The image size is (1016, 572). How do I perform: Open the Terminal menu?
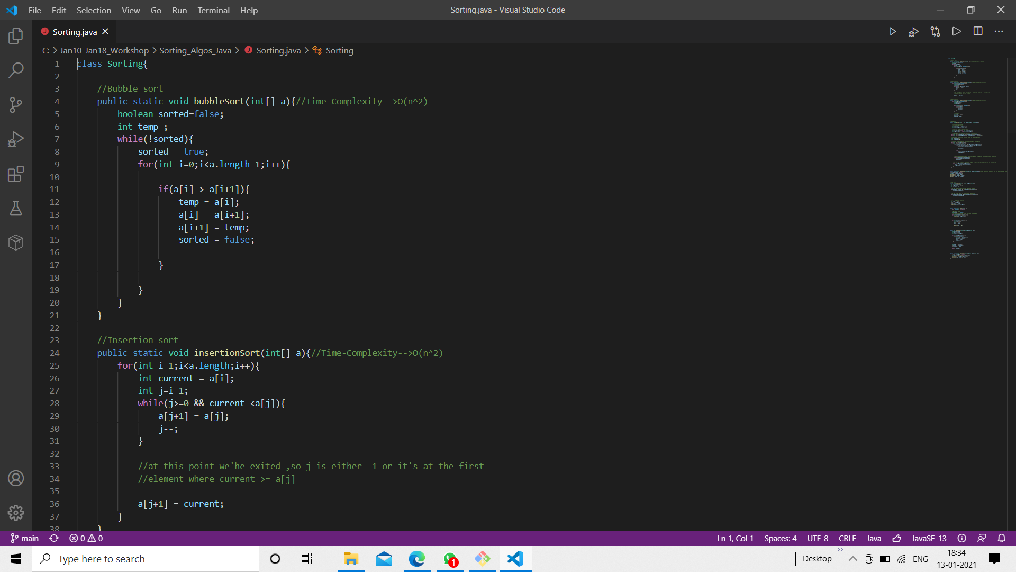[x=213, y=10]
